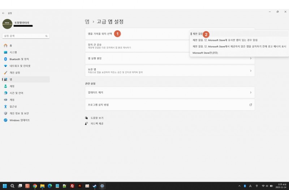Open the orange circle app in the taskbar
Viewport: 289px width, 190px height.
tap(27, 186)
